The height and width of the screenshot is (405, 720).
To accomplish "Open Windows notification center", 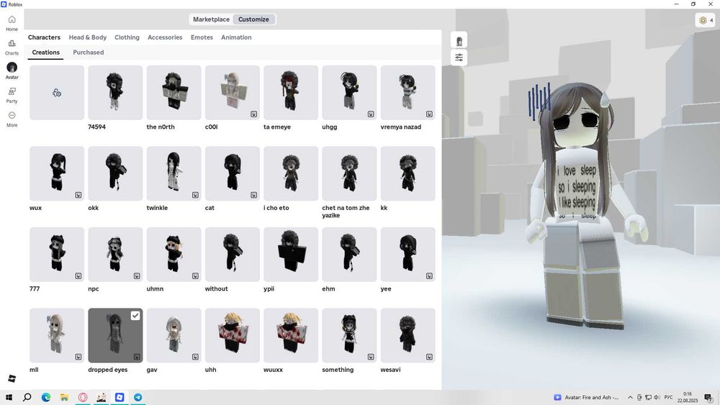I will (x=708, y=398).
